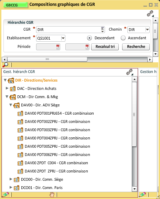The image size is (160, 199).
Task: Click the tree panel vertical scrollbar thumb
Action: coord(134,114)
